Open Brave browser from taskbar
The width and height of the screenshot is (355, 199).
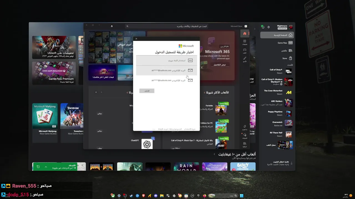click(x=143, y=196)
